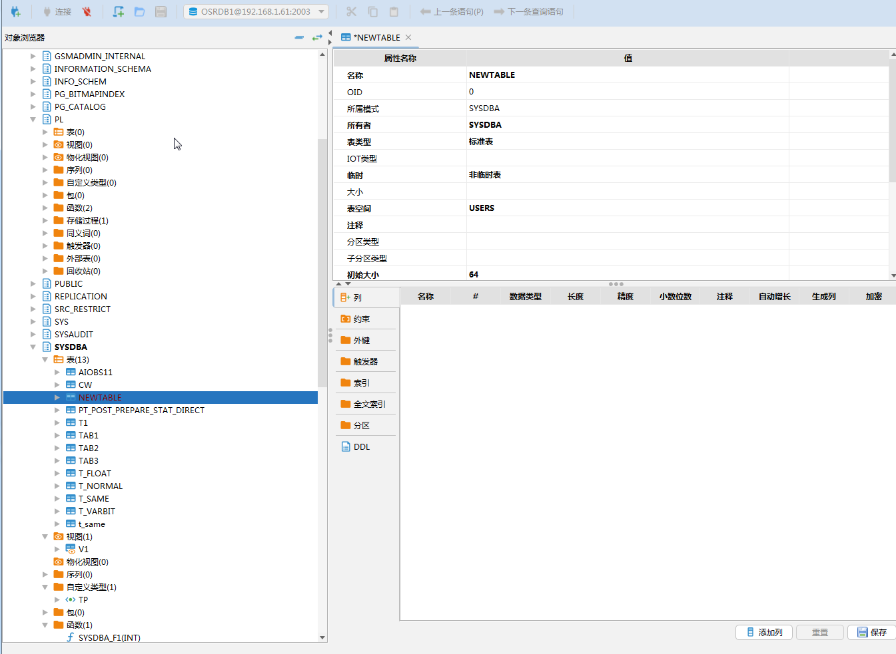Click the object browser scroll-down arrow
Viewport: 896px width, 654px height.
pyautogui.click(x=322, y=637)
